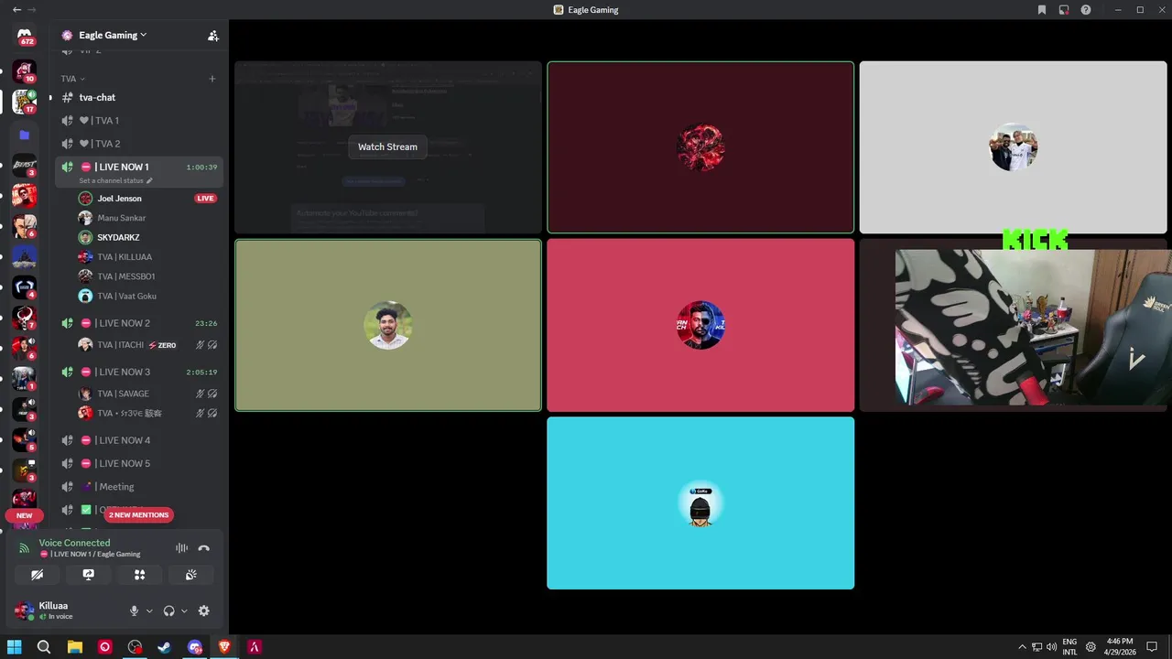The width and height of the screenshot is (1172, 659).
Task: Click the 2 New Mentions pill
Action: pyautogui.click(x=139, y=515)
